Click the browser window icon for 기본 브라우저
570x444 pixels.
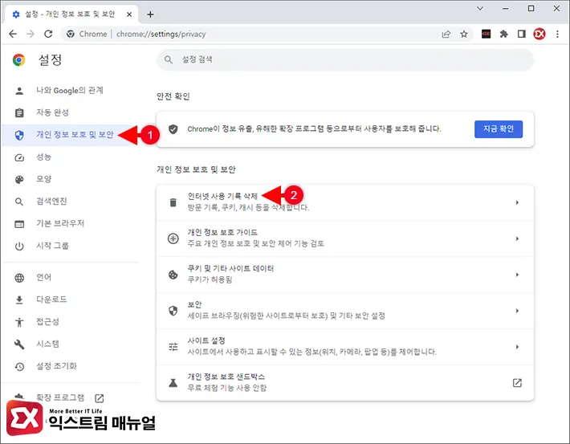[x=19, y=224]
